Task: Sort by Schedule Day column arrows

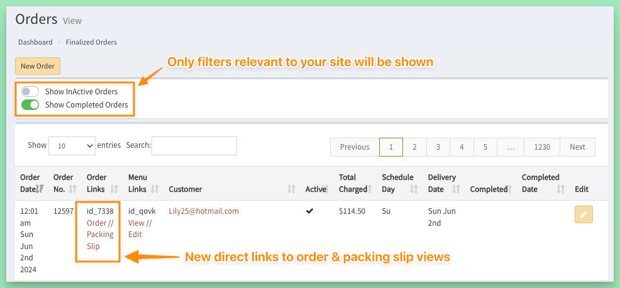Action: [x=414, y=189]
